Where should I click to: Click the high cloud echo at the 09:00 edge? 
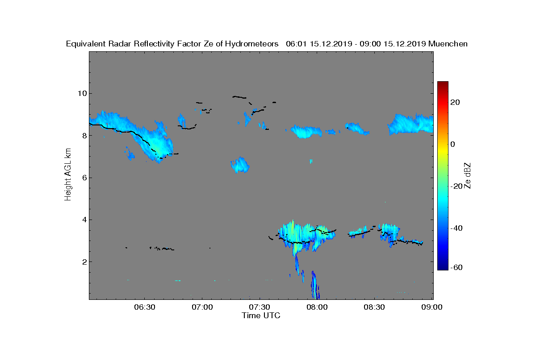click(411, 124)
